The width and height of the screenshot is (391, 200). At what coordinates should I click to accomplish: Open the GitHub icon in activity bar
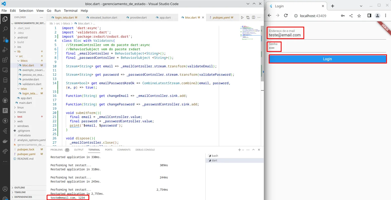(5, 100)
